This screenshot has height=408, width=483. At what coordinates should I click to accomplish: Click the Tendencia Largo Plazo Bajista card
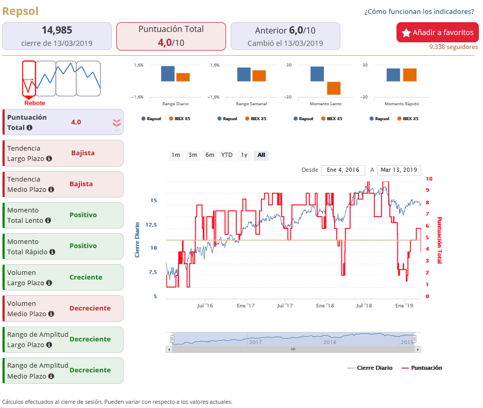[63, 153]
